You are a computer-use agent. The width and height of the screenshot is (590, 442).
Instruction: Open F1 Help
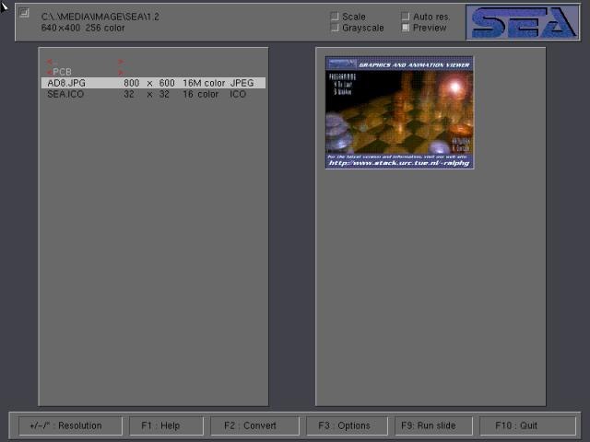click(166, 425)
